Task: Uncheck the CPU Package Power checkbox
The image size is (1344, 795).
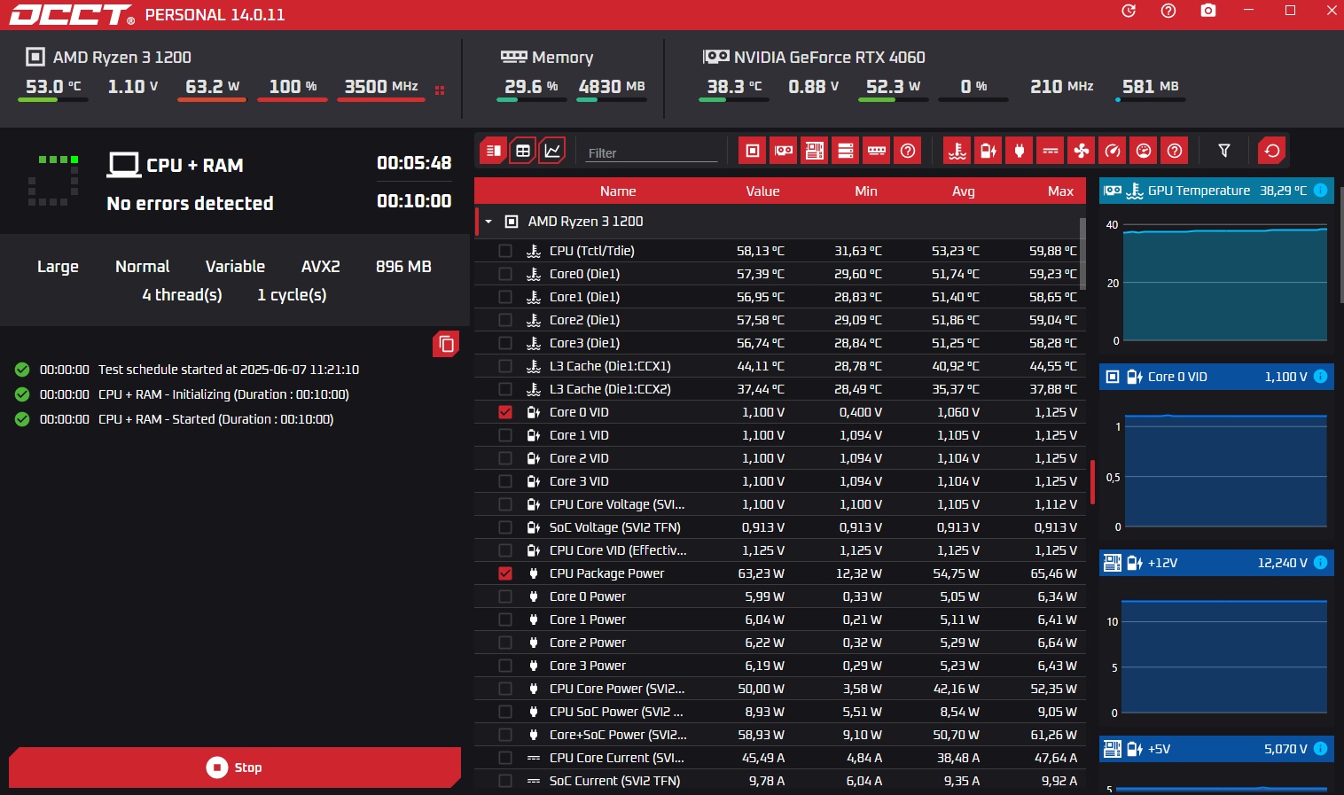Action: pos(505,573)
